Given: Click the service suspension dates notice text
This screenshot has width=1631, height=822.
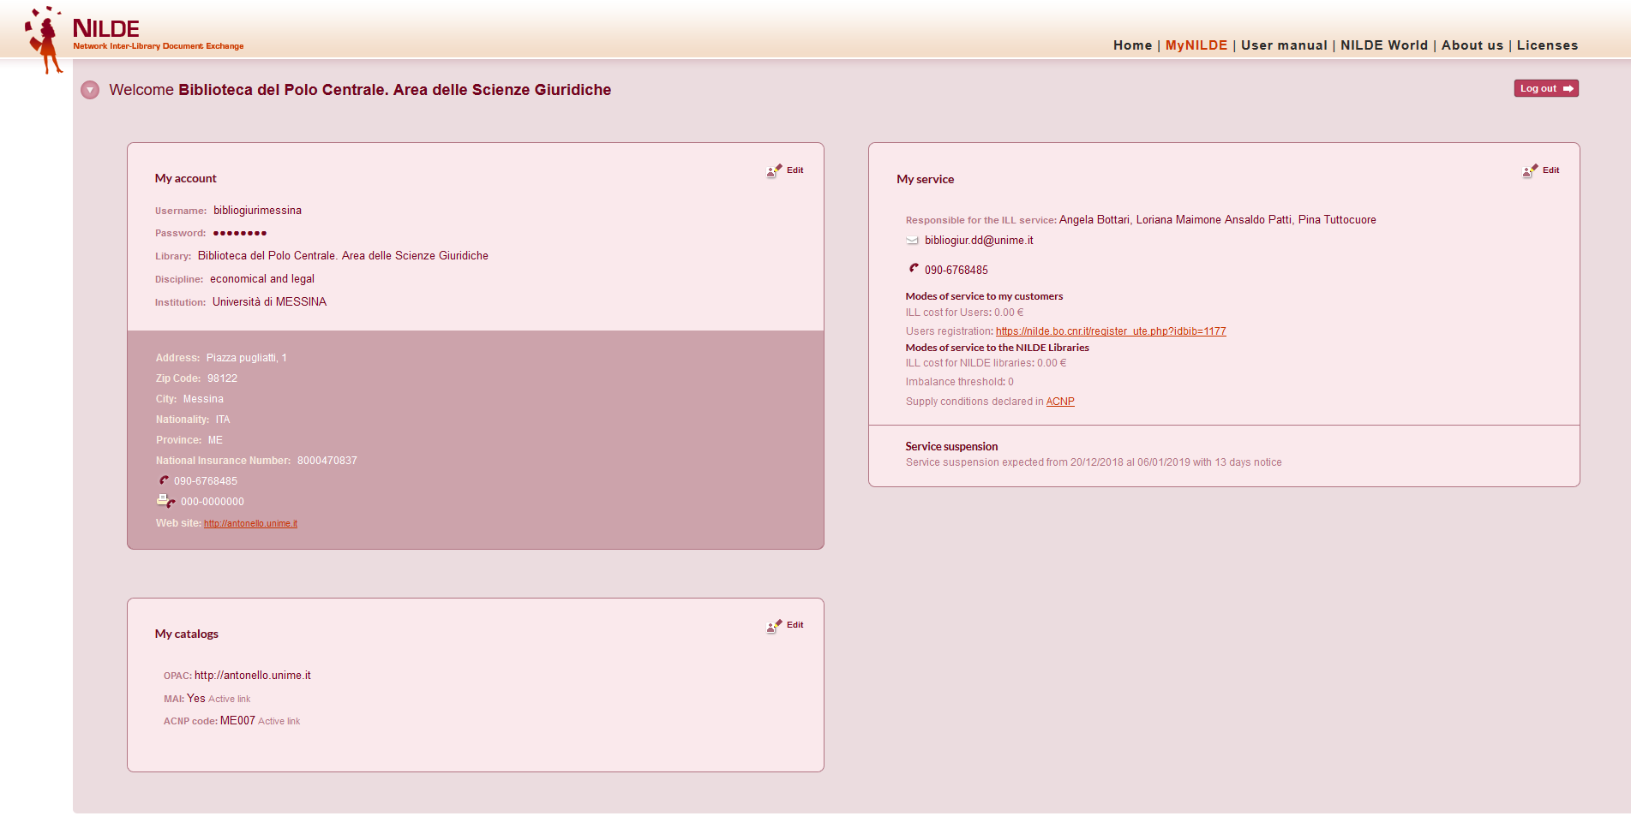Looking at the screenshot, I should click(x=1094, y=462).
